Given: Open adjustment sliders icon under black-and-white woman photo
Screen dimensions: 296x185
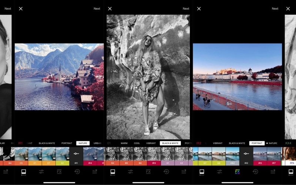Looking at the screenshot, I should coord(131,172).
